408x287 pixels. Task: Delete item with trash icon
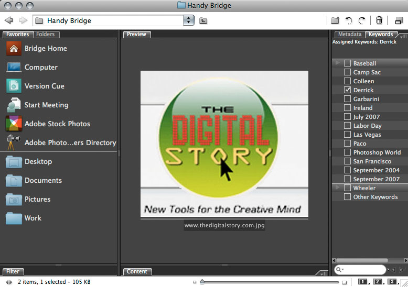pos(379,20)
